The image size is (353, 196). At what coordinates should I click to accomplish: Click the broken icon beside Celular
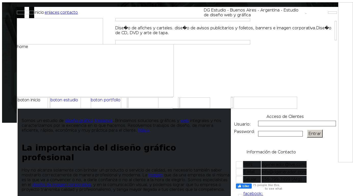239,179
